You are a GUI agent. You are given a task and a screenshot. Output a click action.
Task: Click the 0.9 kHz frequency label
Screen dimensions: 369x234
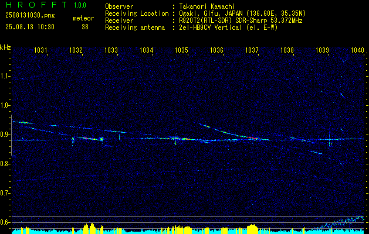pyautogui.click(x=5, y=135)
